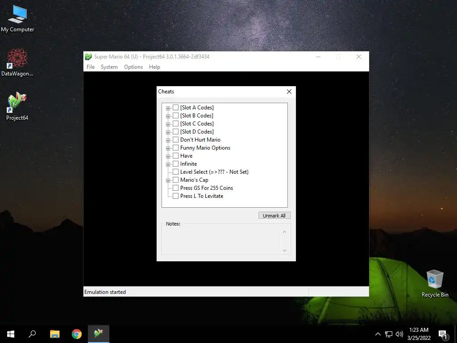This screenshot has width=457, height=343.
Task: Close the Cheats dialog
Action: tap(289, 92)
